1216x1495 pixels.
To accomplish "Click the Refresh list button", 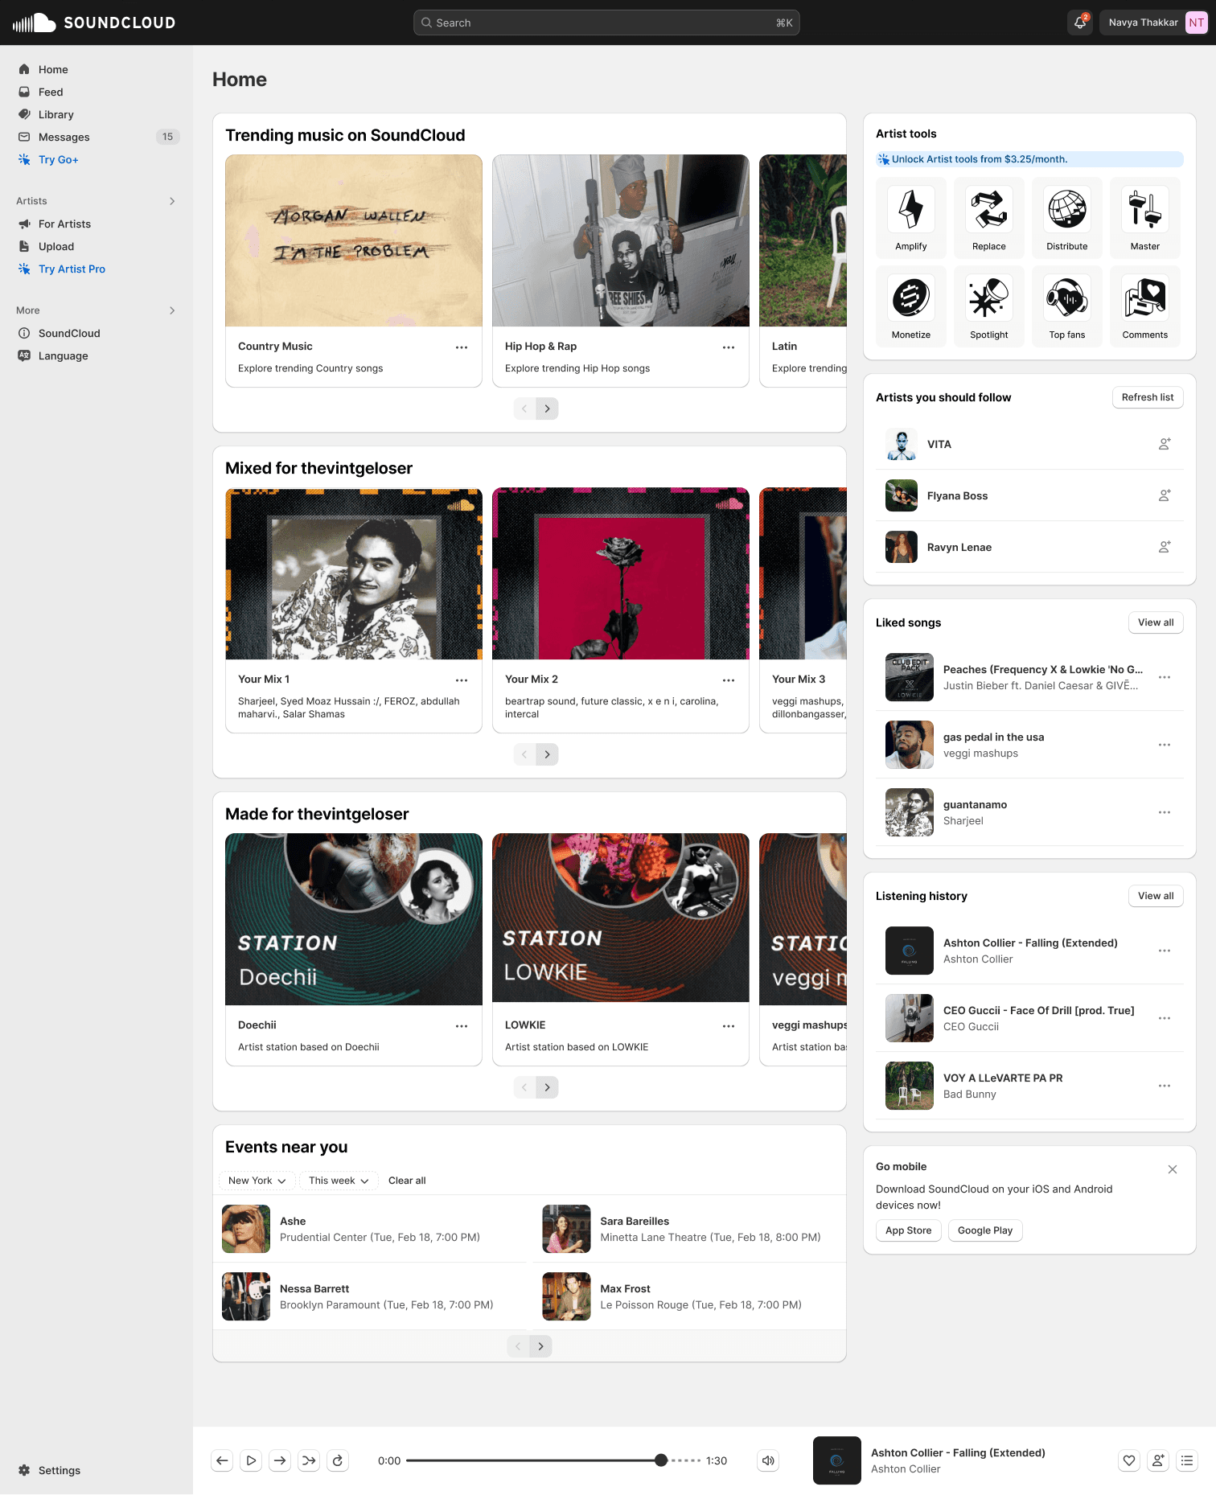I will click(x=1148, y=397).
